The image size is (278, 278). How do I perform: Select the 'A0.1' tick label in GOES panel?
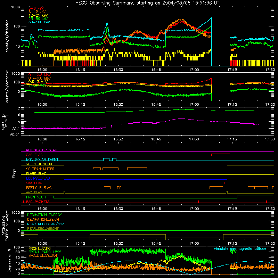point(16,129)
